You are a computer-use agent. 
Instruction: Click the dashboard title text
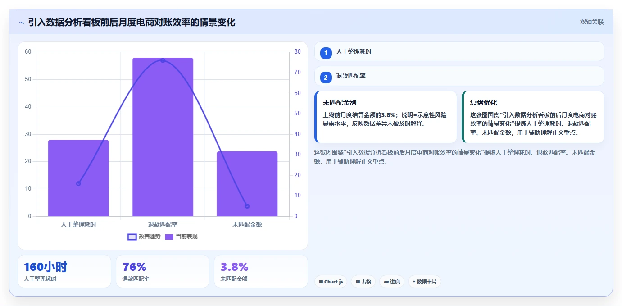tap(132, 22)
